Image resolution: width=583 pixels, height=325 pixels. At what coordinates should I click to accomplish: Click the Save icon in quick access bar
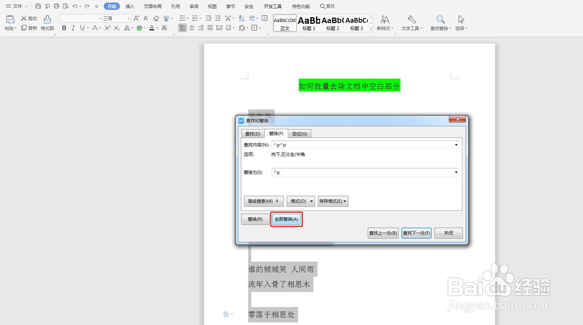click(x=38, y=6)
